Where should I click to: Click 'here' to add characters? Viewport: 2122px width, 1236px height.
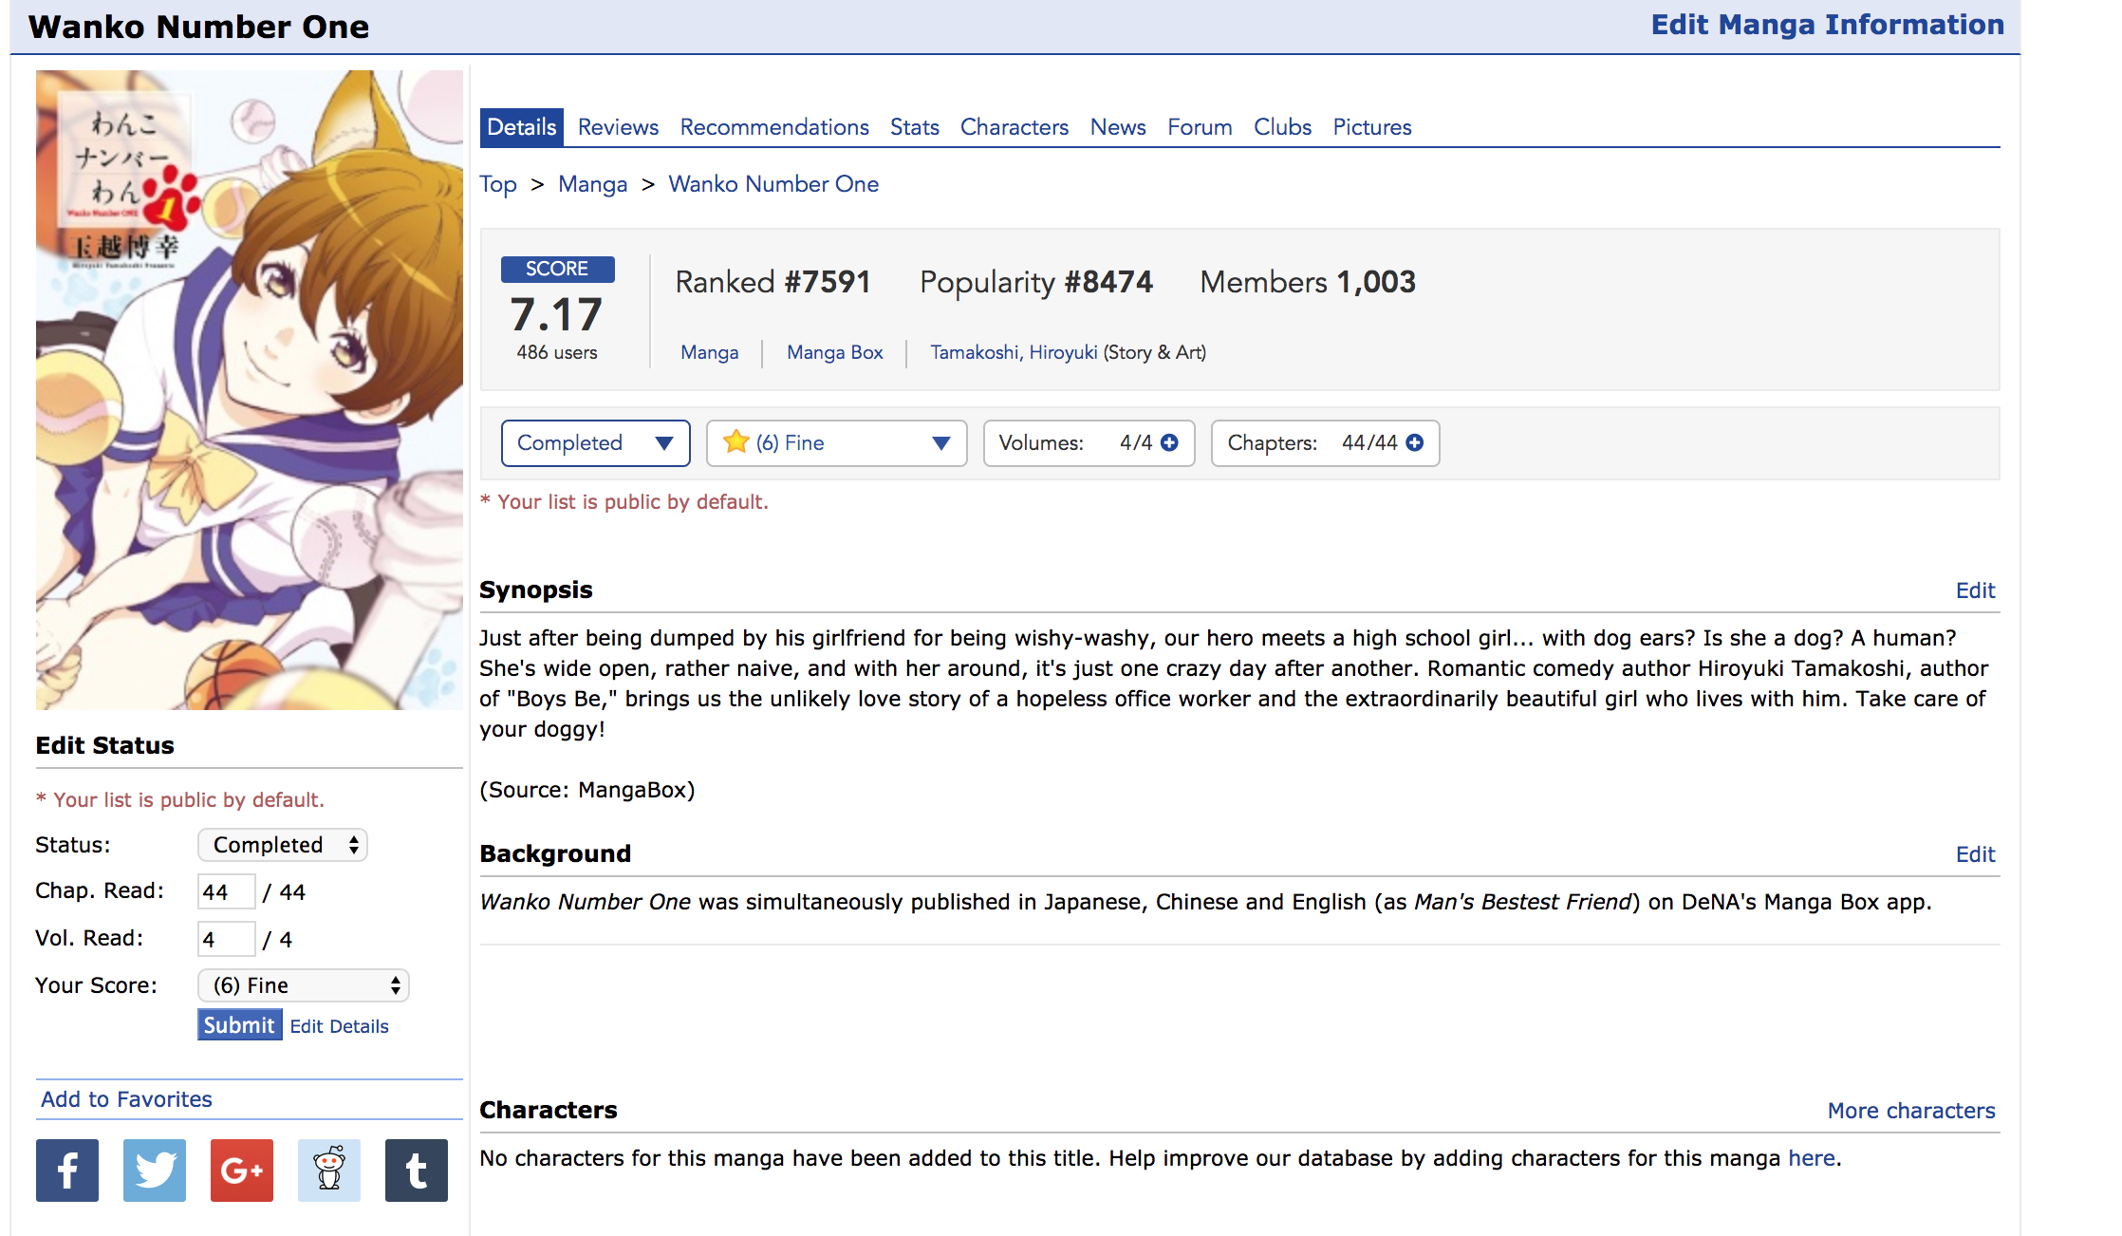(1812, 1158)
